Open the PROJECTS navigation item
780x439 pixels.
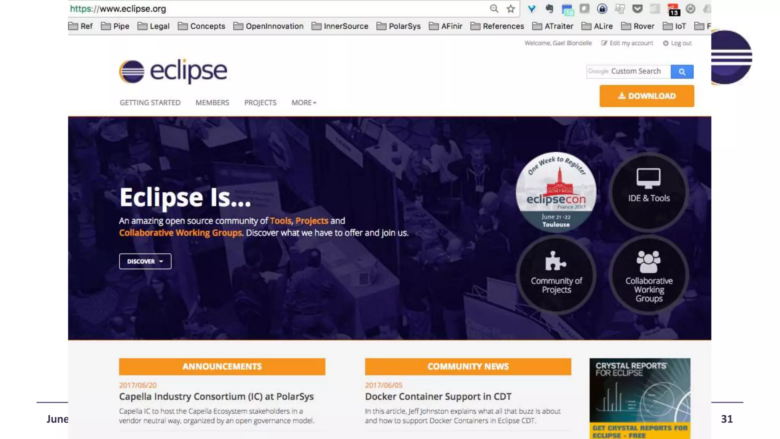[260, 103]
